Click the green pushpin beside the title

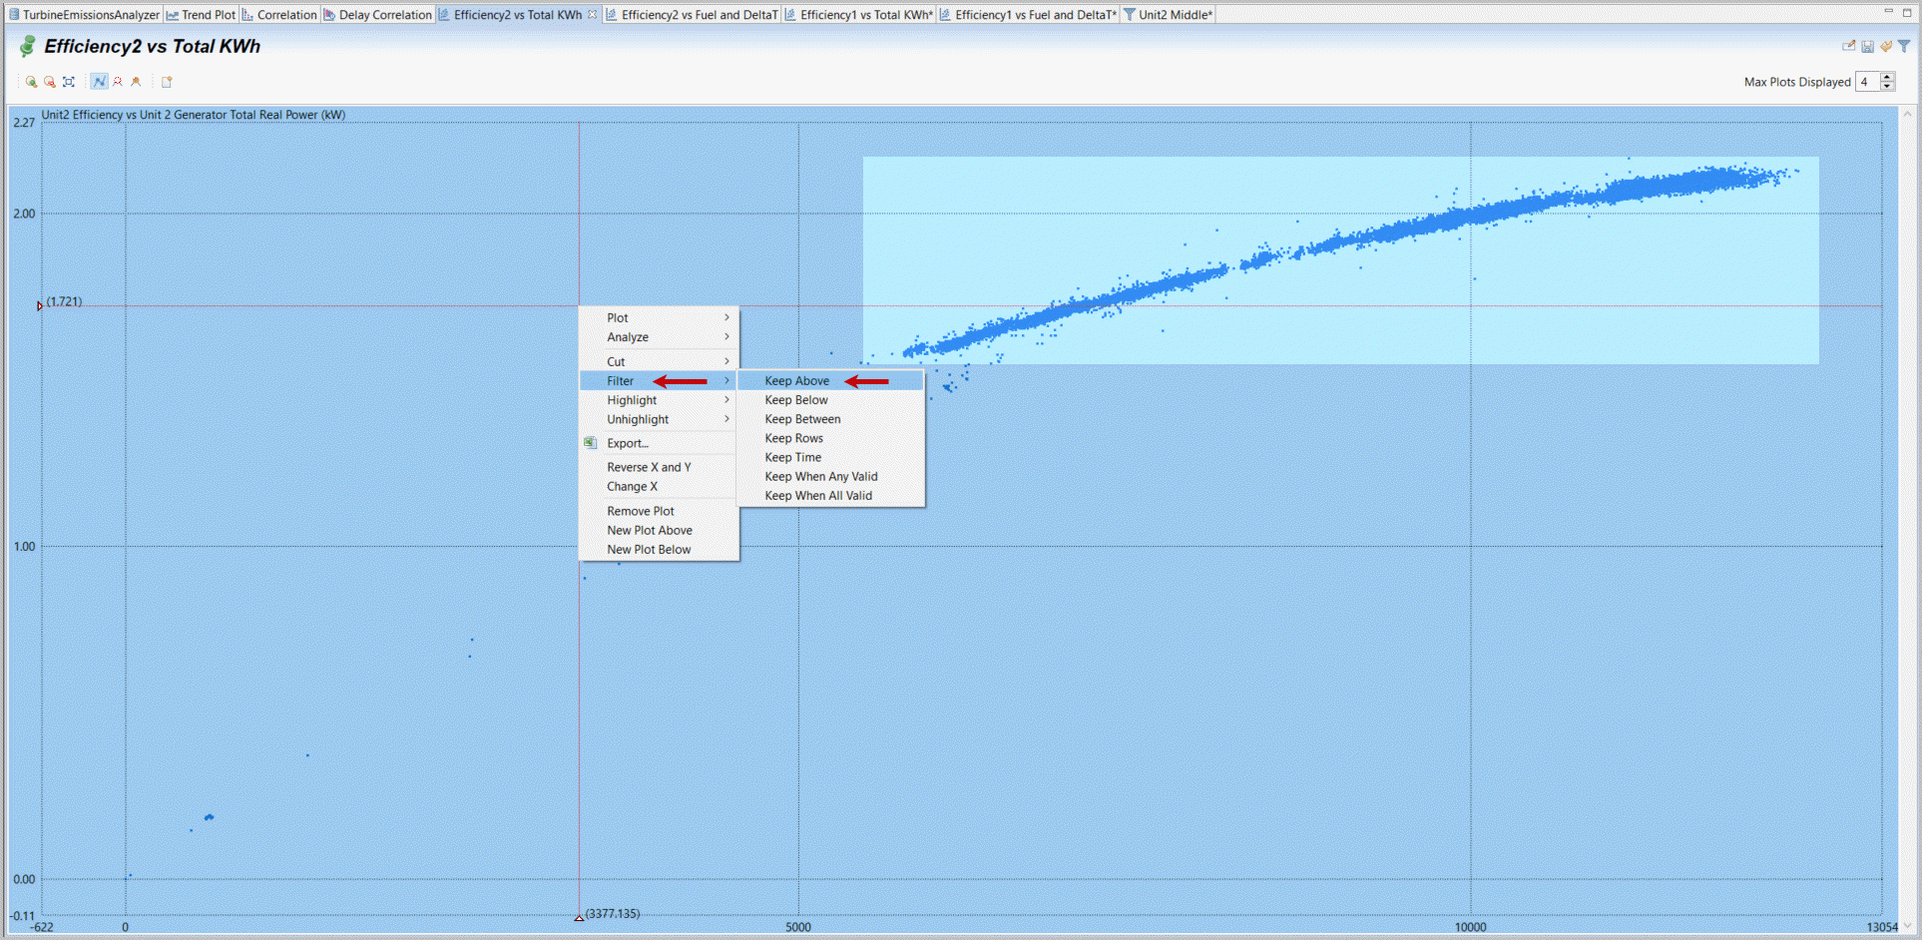click(27, 47)
